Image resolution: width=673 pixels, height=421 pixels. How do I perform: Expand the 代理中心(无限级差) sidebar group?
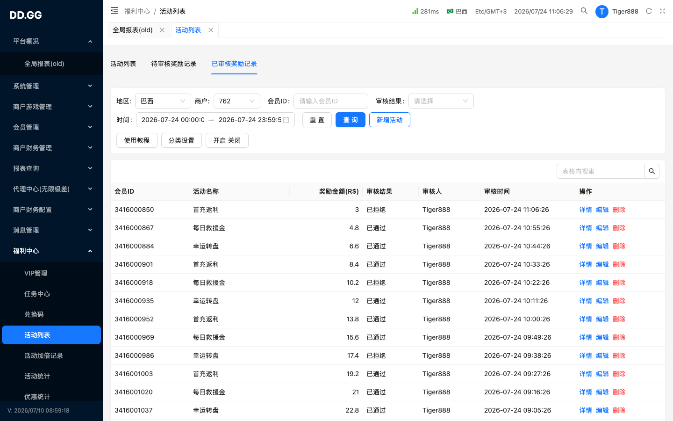click(51, 189)
